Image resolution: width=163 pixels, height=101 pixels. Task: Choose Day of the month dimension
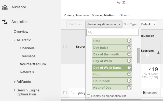click(112, 54)
